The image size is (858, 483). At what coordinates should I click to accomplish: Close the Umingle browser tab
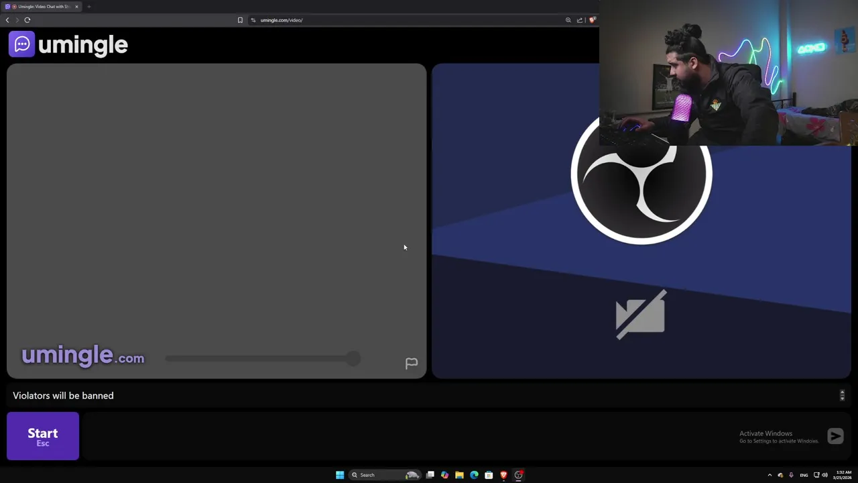click(x=76, y=7)
